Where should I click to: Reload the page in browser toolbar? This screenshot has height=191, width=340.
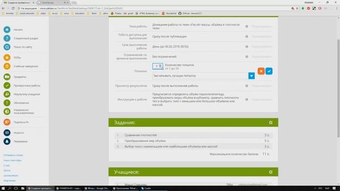tap(13, 8)
